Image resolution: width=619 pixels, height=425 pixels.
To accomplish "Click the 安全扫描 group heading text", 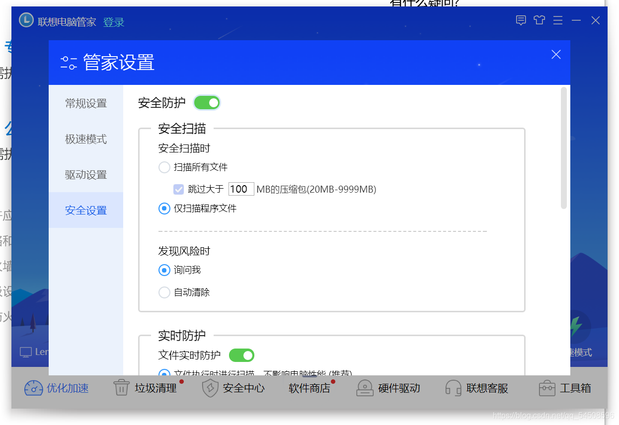I will (182, 129).
